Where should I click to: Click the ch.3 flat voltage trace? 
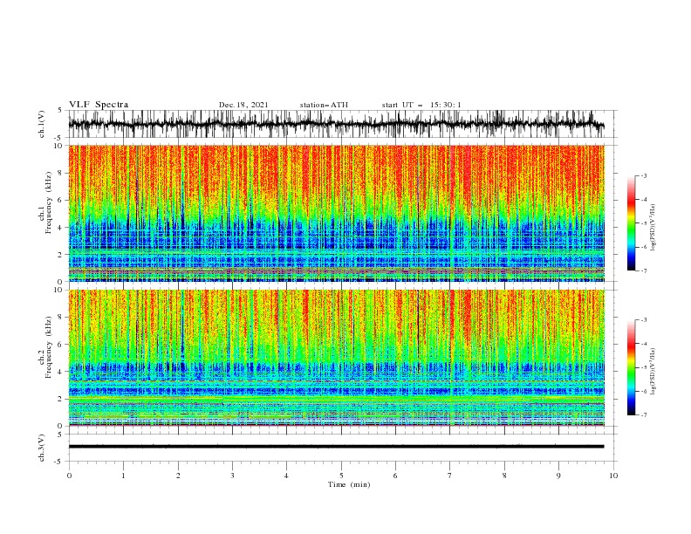click(x=336, y=447)
